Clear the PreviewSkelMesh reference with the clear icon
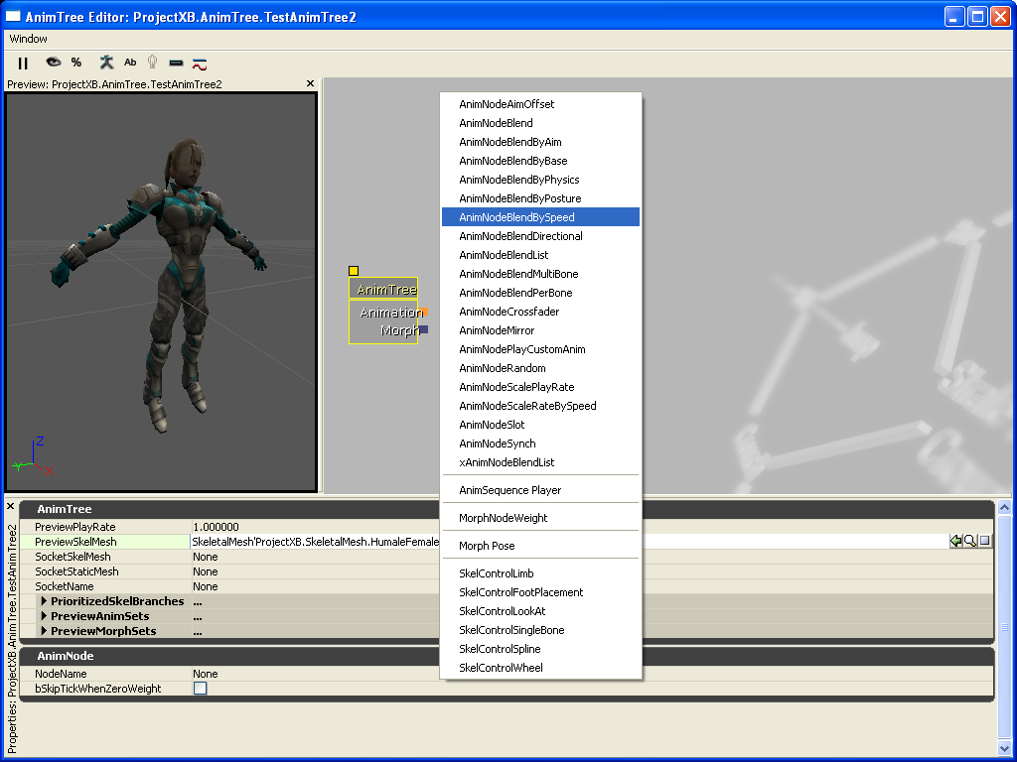This screenshot has height=762, width=1017. tap(986, 541)
